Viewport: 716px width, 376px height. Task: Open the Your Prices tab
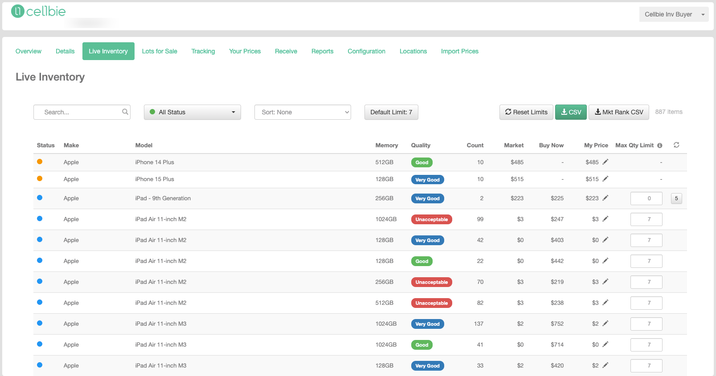coord(245,51)
